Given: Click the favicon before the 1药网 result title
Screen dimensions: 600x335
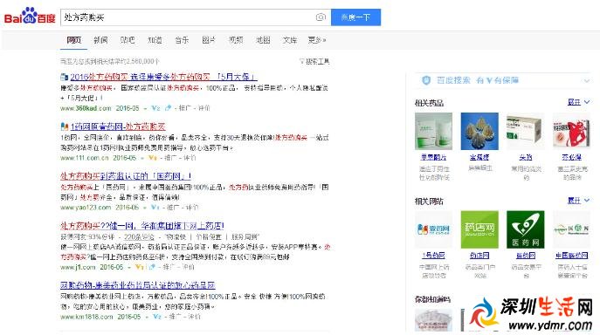Looking at the screenshot, I should pyautogui.click(x=65, y=126).
